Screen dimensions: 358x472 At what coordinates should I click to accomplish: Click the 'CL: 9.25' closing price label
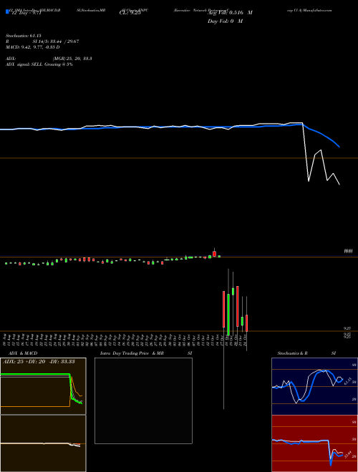130,13
